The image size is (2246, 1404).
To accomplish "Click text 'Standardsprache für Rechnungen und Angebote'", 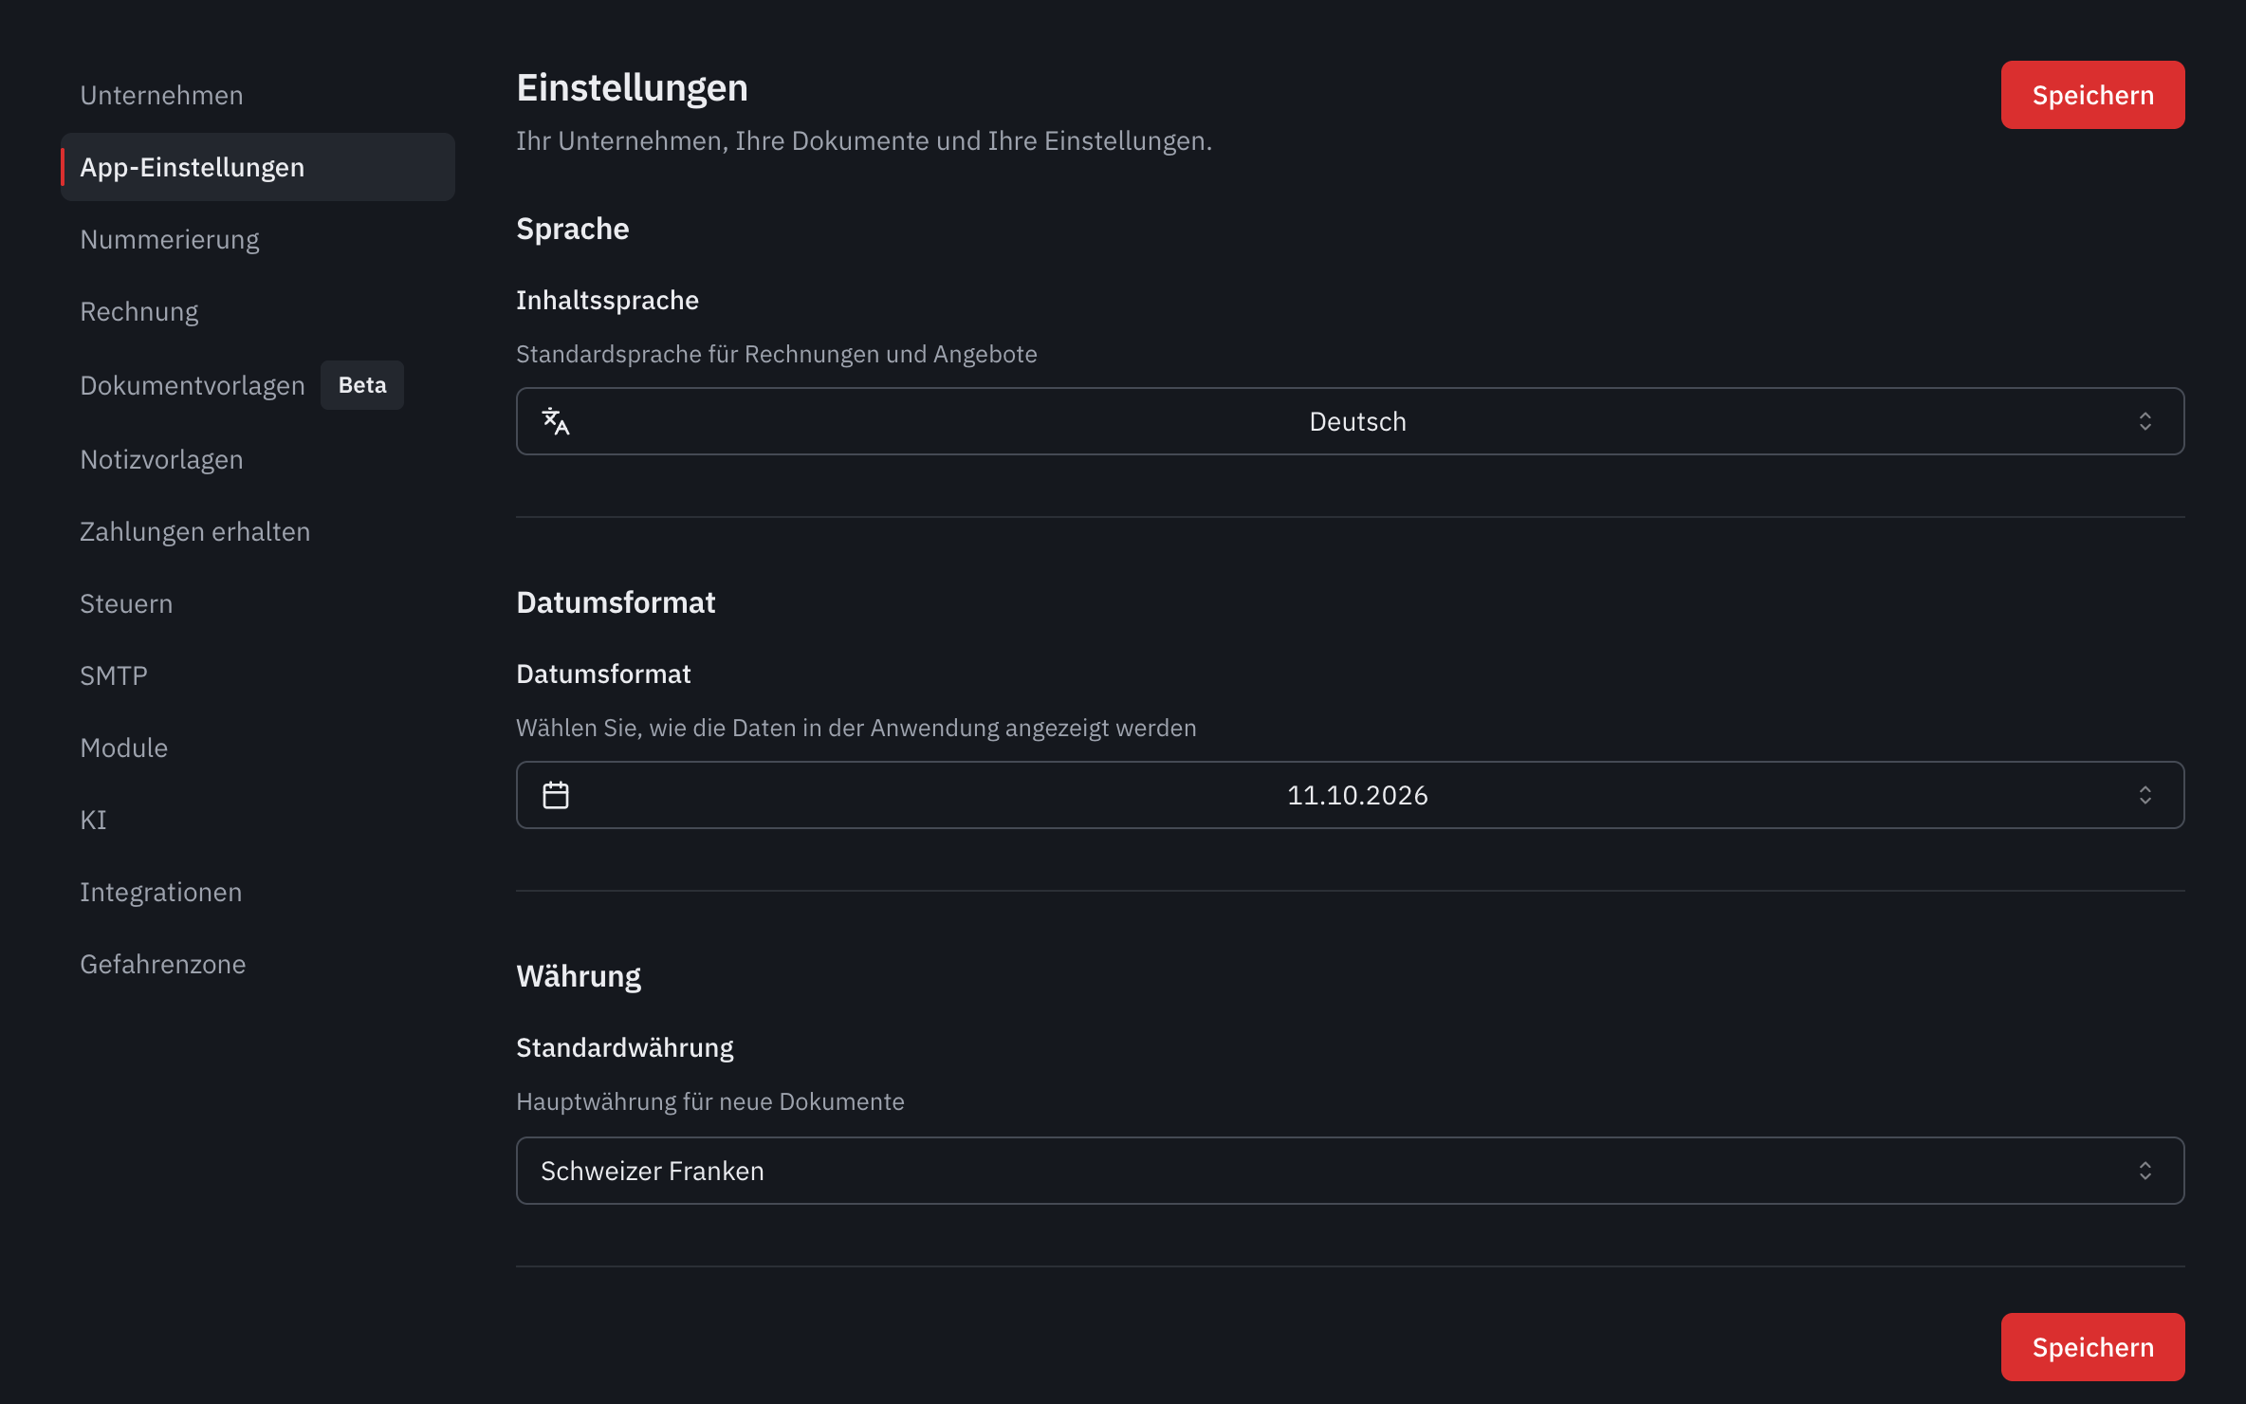I will click(776, 354).
